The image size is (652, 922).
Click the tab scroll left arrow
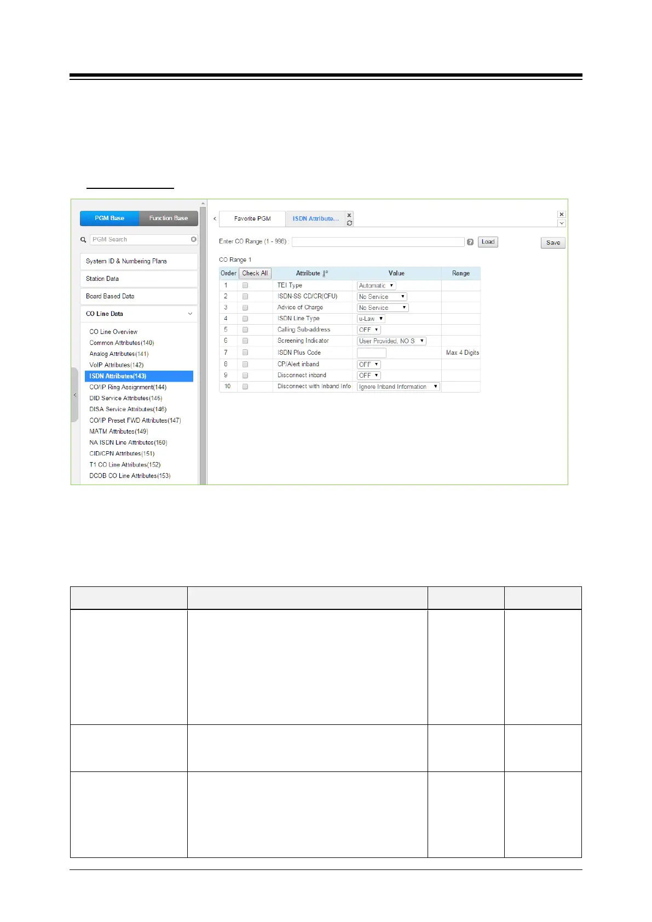point(215,218)
